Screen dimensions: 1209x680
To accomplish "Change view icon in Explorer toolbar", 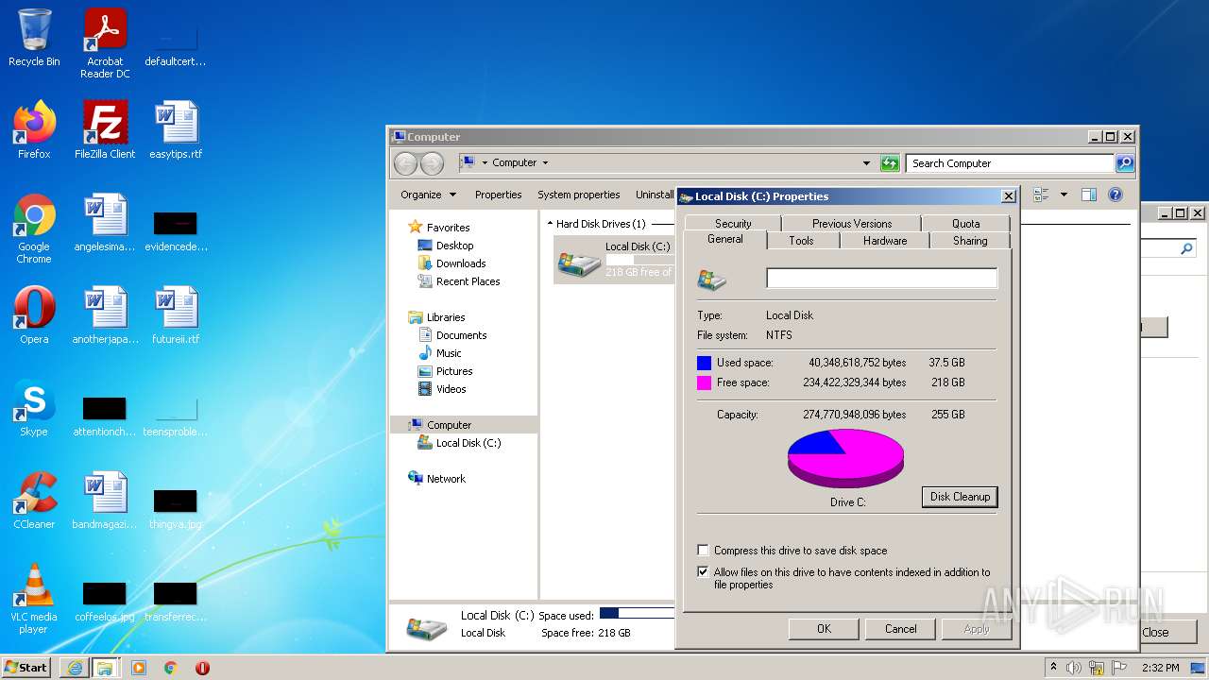I will [x=1041, y=195].
